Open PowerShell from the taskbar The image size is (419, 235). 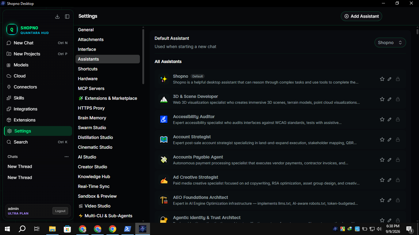point(128,229)
